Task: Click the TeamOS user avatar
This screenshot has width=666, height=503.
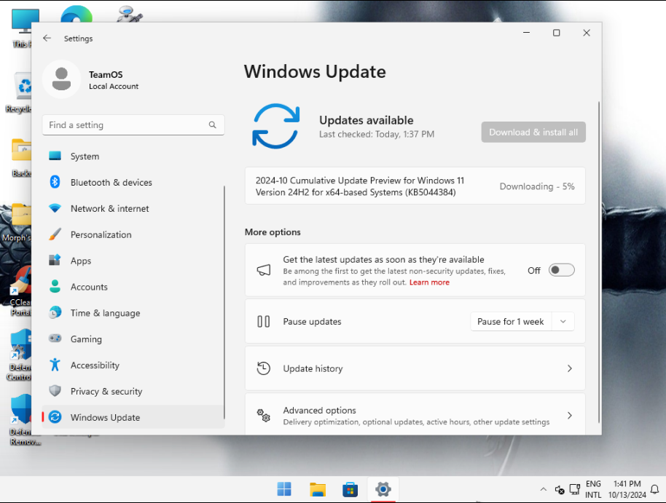Action: 62,79
